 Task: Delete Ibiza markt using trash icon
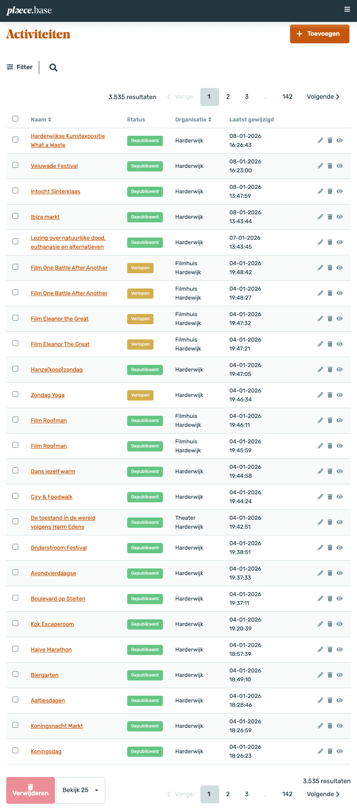330,217
